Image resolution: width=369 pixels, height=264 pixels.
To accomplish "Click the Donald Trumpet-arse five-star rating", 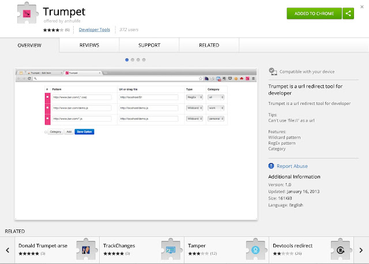I will point(29,254).
